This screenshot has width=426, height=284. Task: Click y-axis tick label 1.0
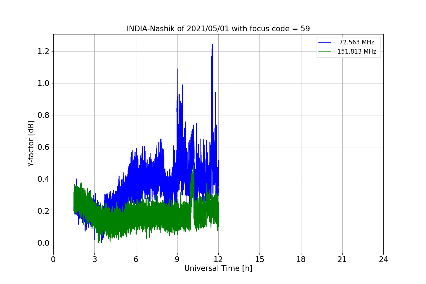pyautogui.click(x=44, y=83)
